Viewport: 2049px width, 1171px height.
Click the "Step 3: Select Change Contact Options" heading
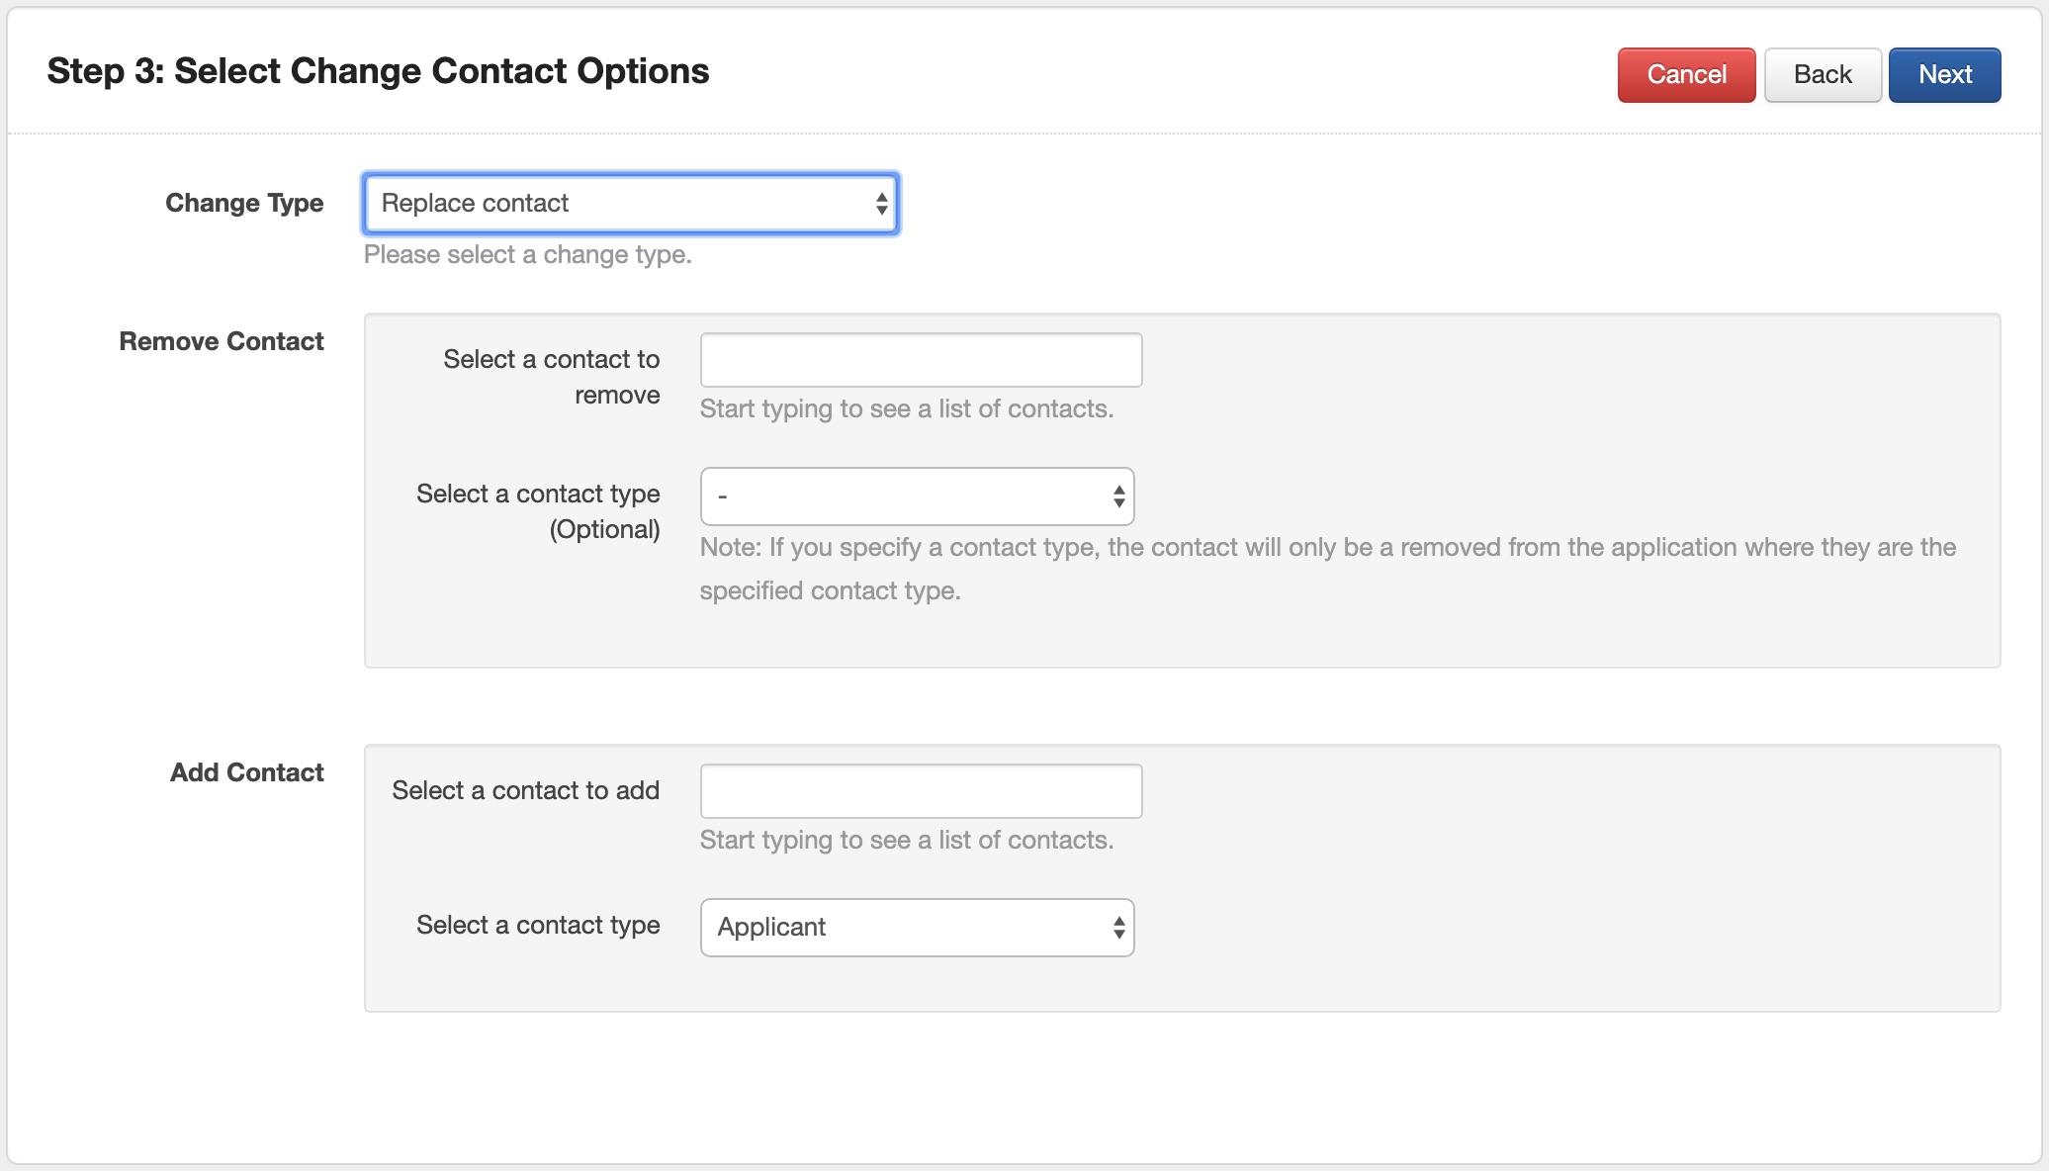[378, 71]
